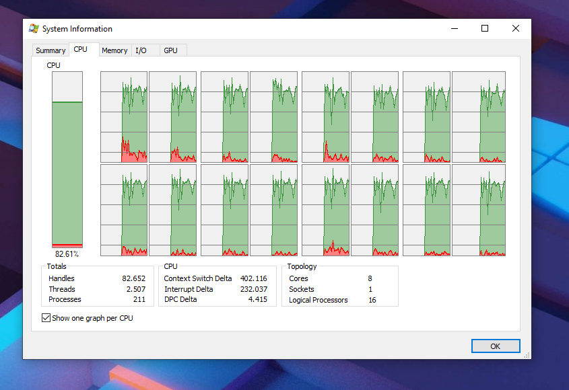Click the System Information title bar icon
Screen dimensions: 569x390
click(34, 29)
